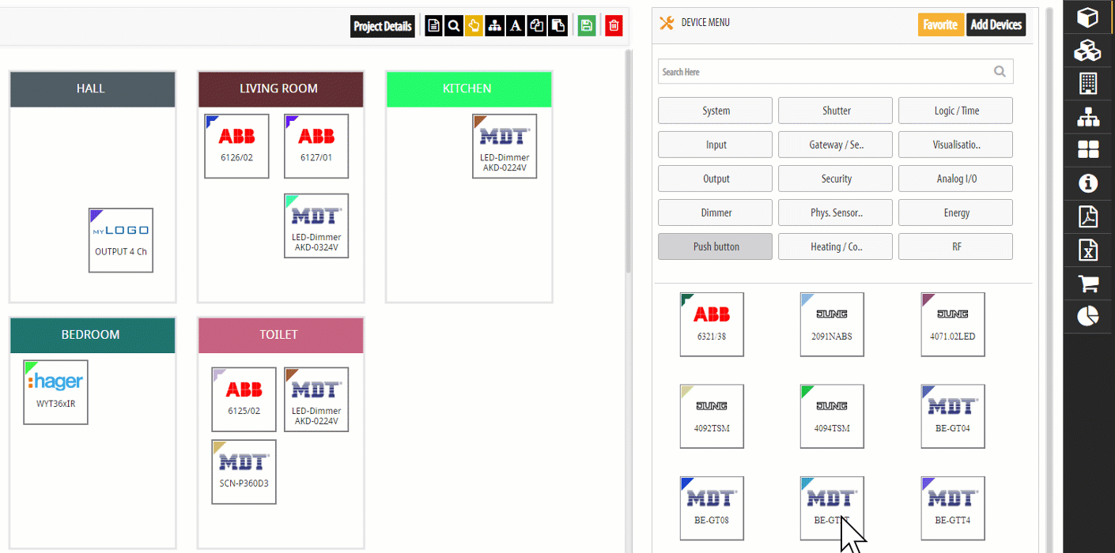The image size is (1115, 553).
Task: Select the Visualisatio.. category
Action: tap(956, 145)
